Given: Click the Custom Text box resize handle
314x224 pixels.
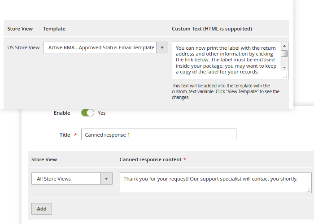Looking at the screenshot, I should pyautogui.click(x=285, y=76).
